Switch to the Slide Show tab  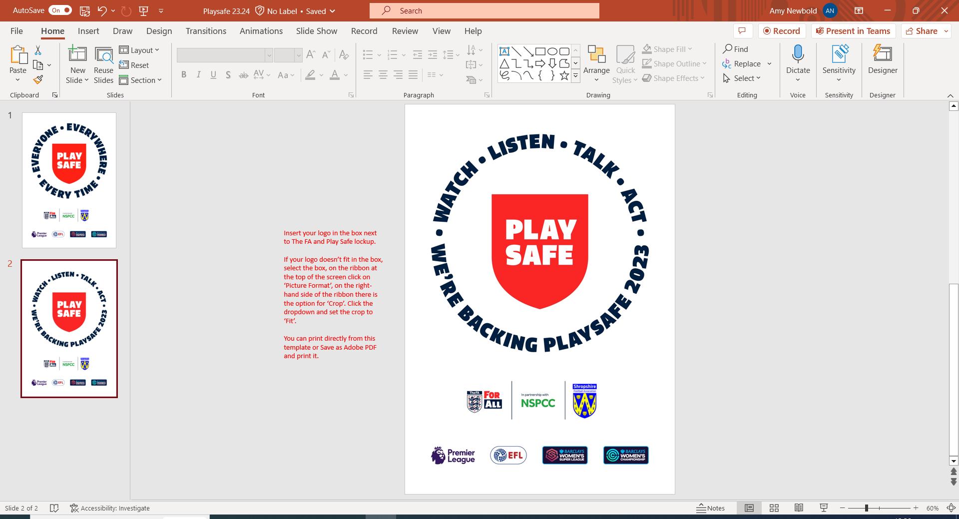317,31
